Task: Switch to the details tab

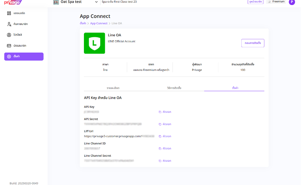Action: [x=113, y=88]
